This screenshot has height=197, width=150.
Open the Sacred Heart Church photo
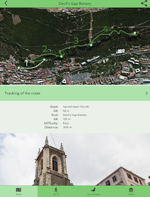pos(75,159)
